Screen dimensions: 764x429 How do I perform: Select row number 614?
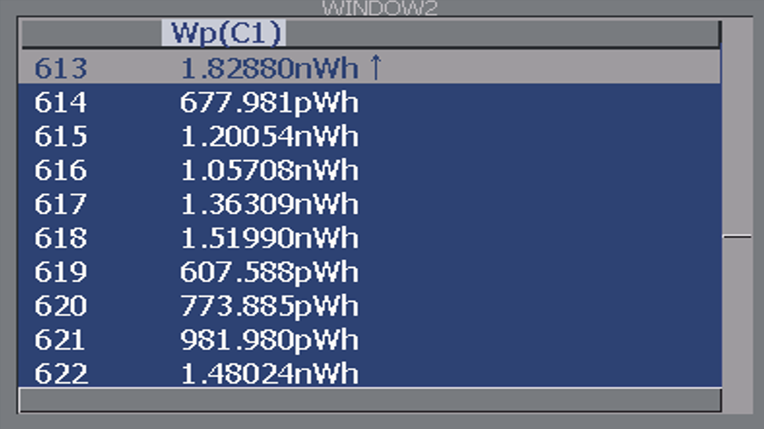pyautogui.click(x=60, y=103)
